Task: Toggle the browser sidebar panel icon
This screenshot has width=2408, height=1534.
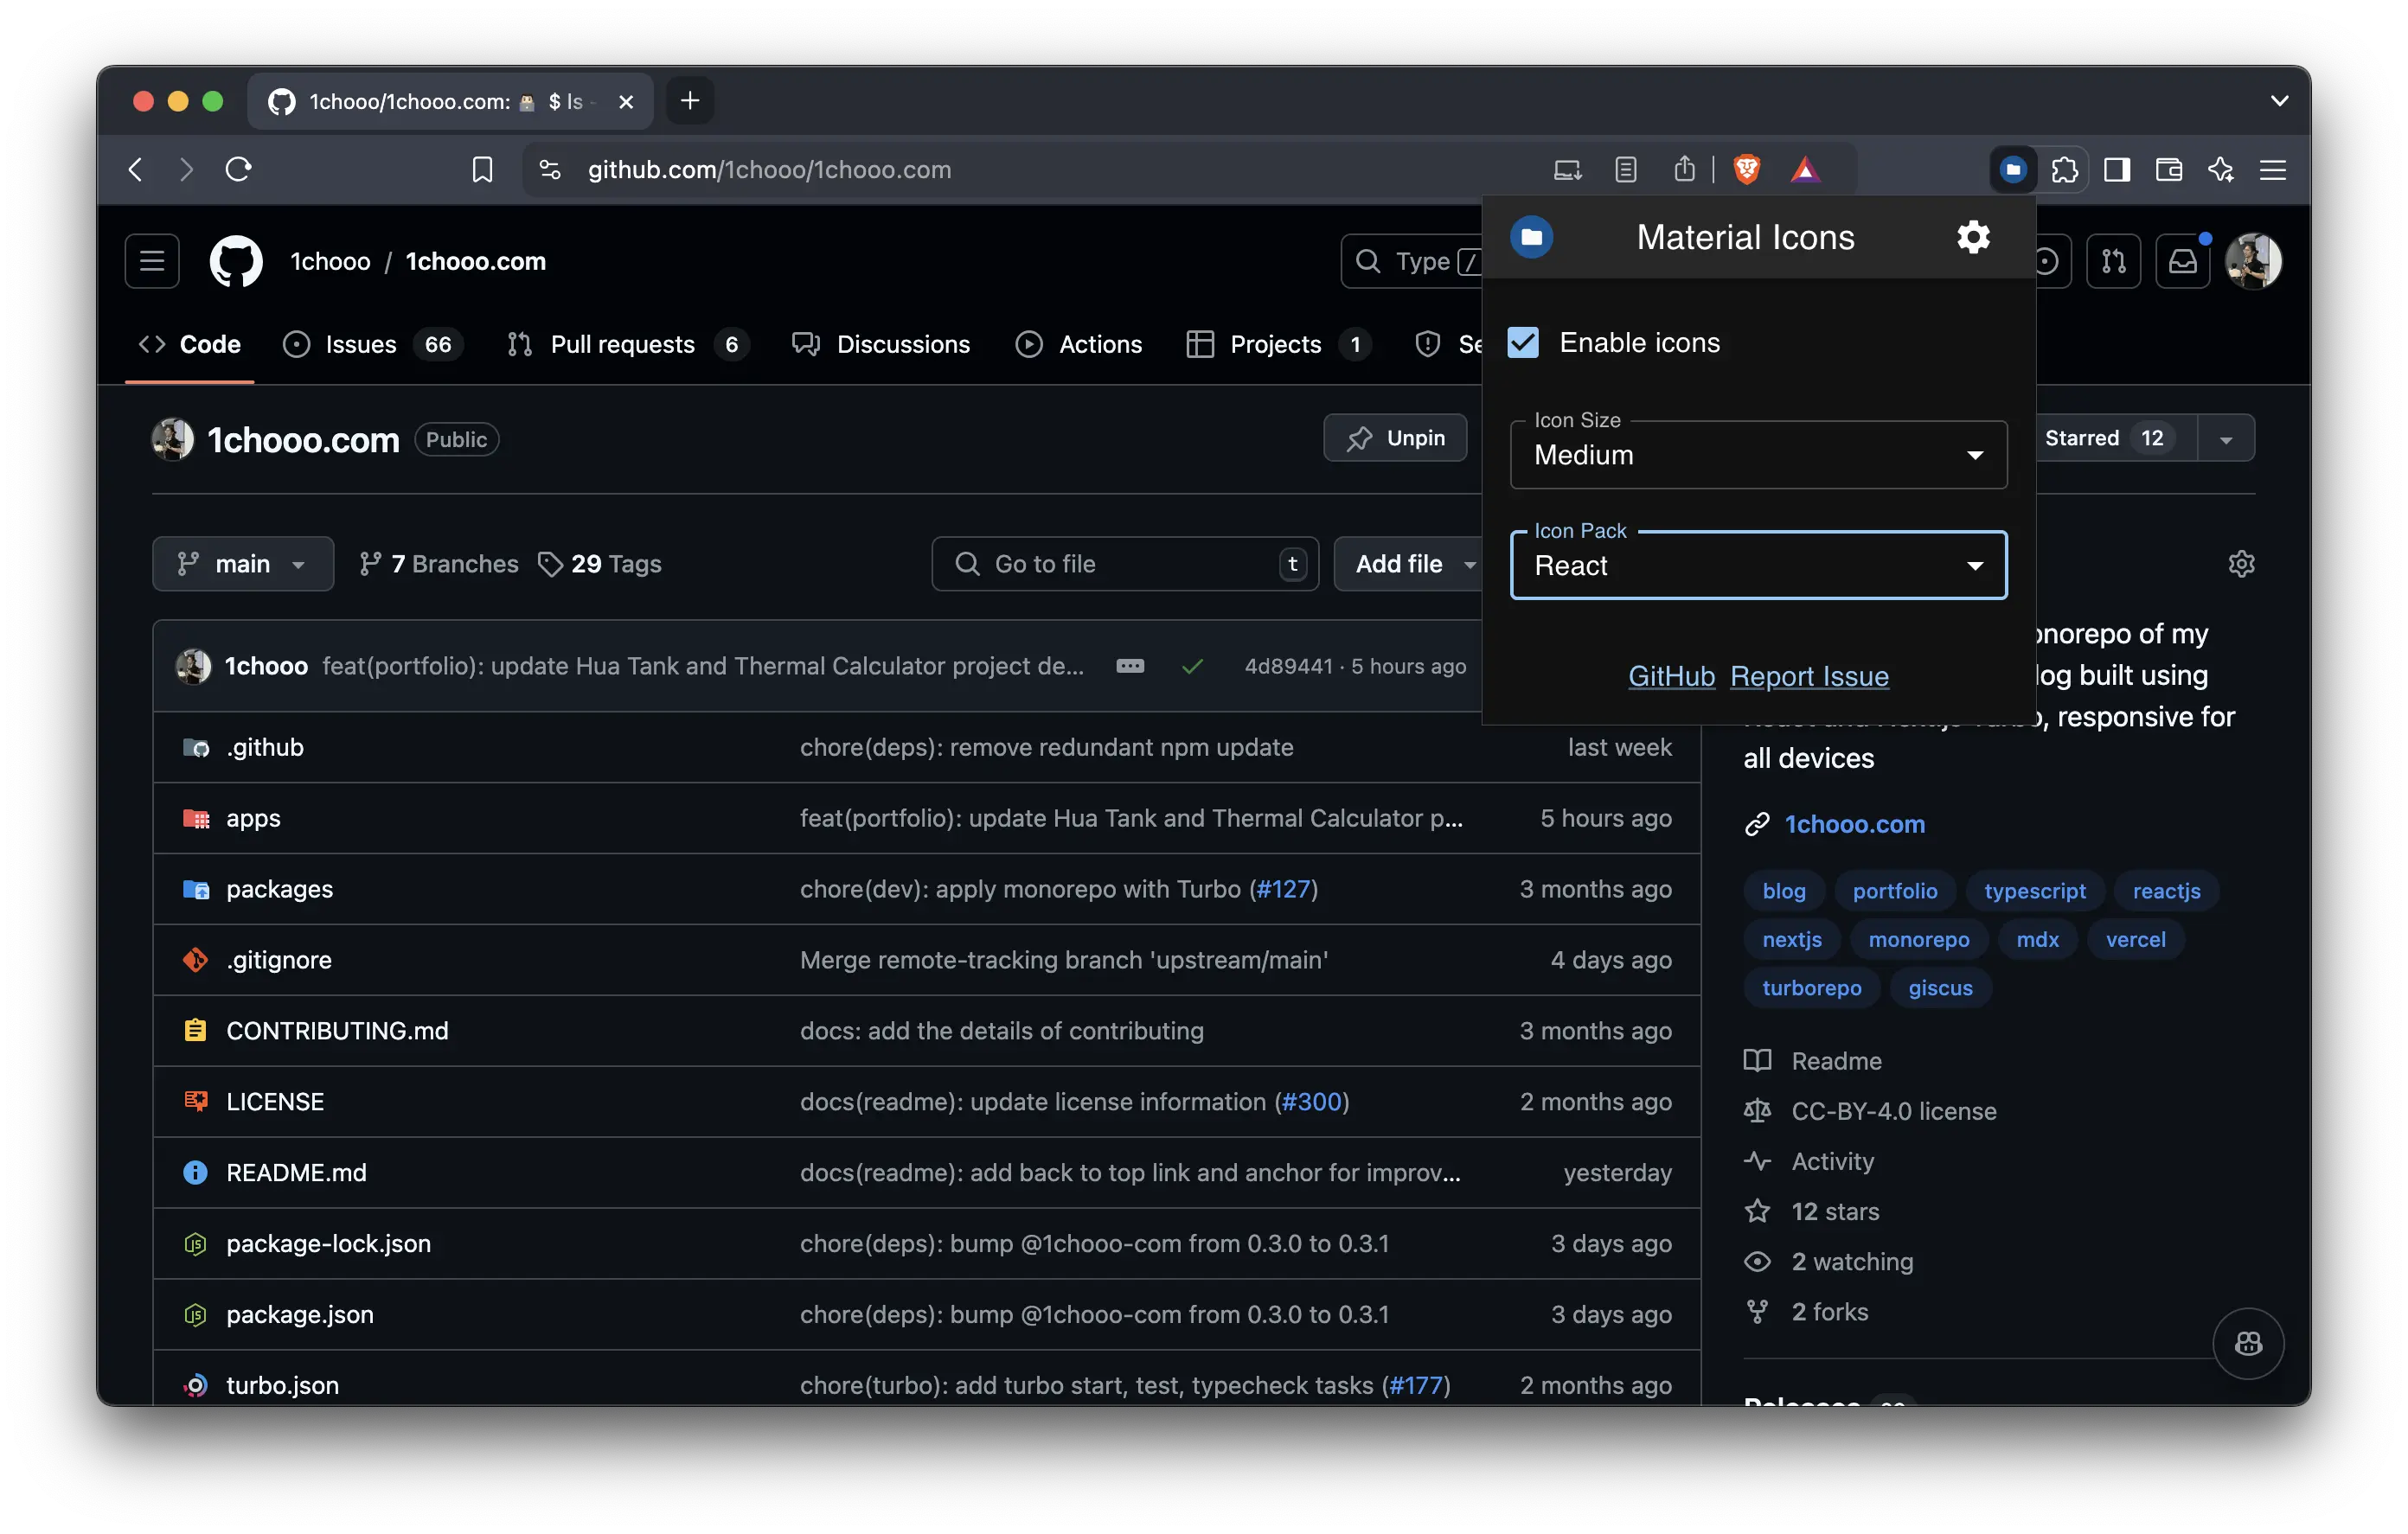Action: tap(2117, 170)
